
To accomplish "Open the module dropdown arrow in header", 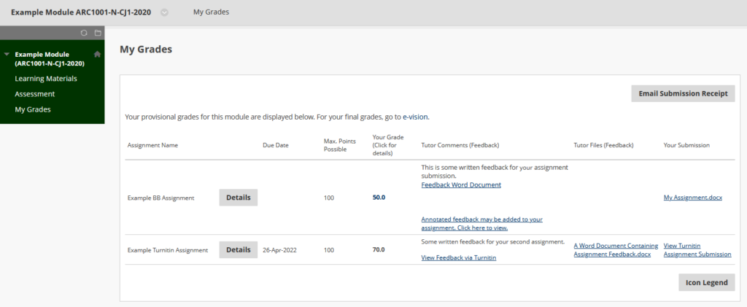I will (x=164, y=13).
